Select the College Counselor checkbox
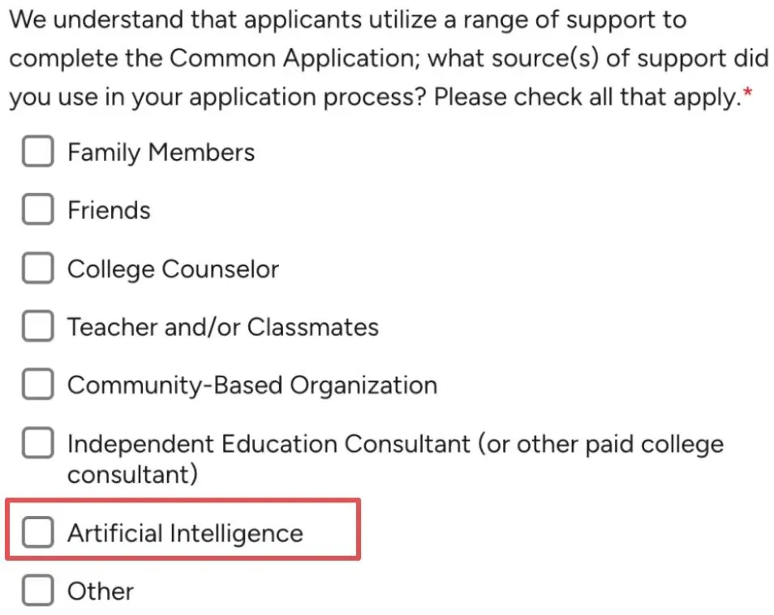Screen dimensions: 774x615 [x=38, y=268]
